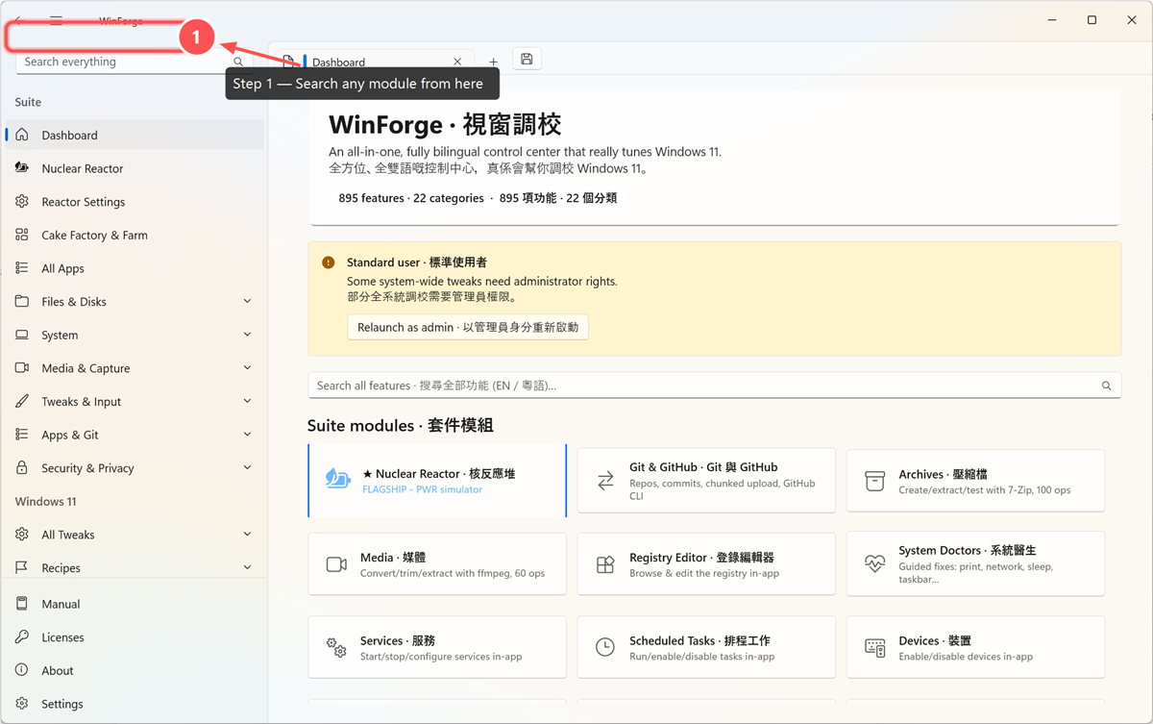Click the About info icon

tap(22, 670)
